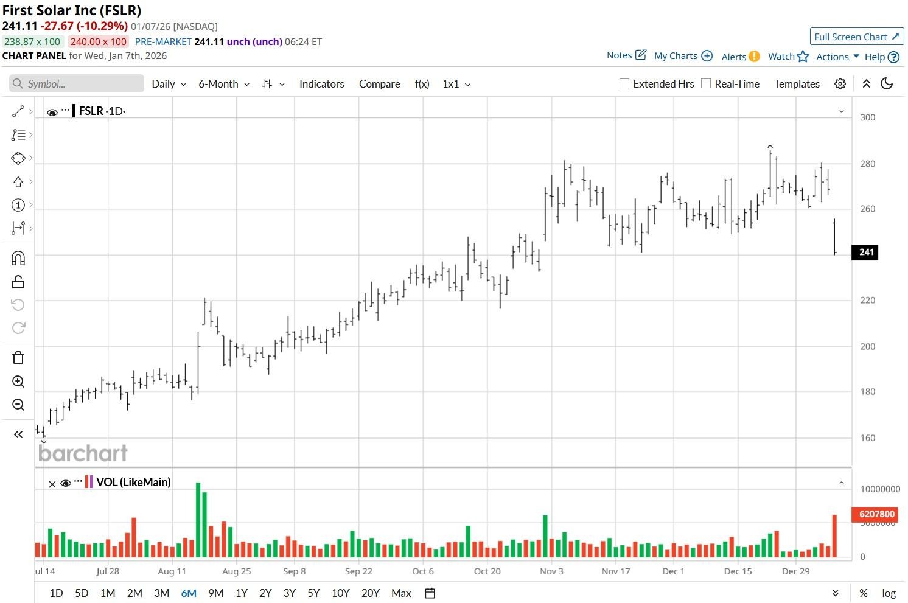Expand the Actions dropdown

[x=837, y=57]
